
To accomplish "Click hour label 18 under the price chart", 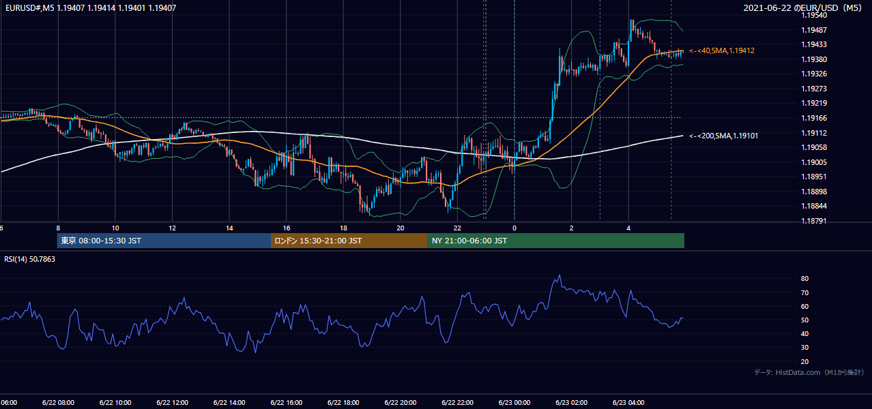I will point(343,228).
